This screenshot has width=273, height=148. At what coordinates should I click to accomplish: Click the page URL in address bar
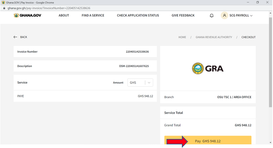pos(49,8)
